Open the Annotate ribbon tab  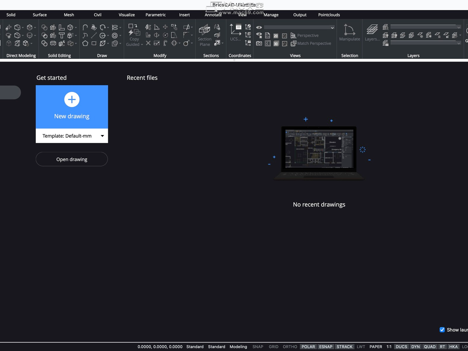(x=213, y=14)
